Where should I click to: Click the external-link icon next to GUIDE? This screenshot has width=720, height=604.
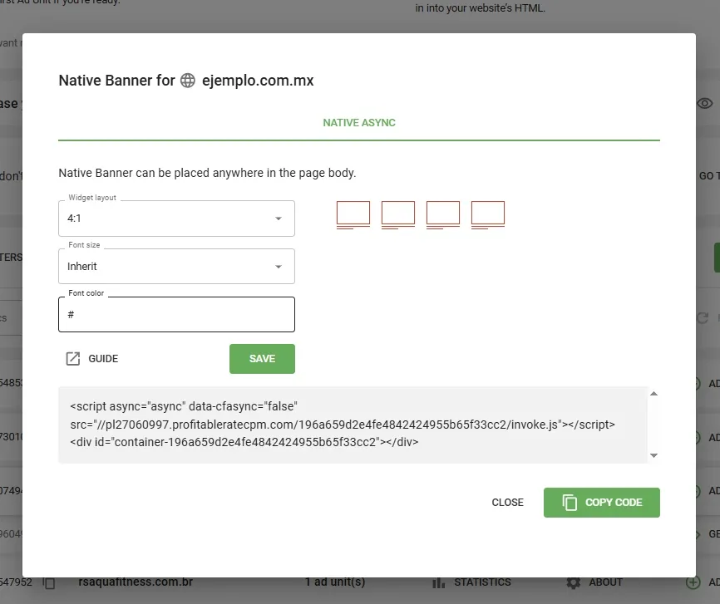(x=73, y=359)
